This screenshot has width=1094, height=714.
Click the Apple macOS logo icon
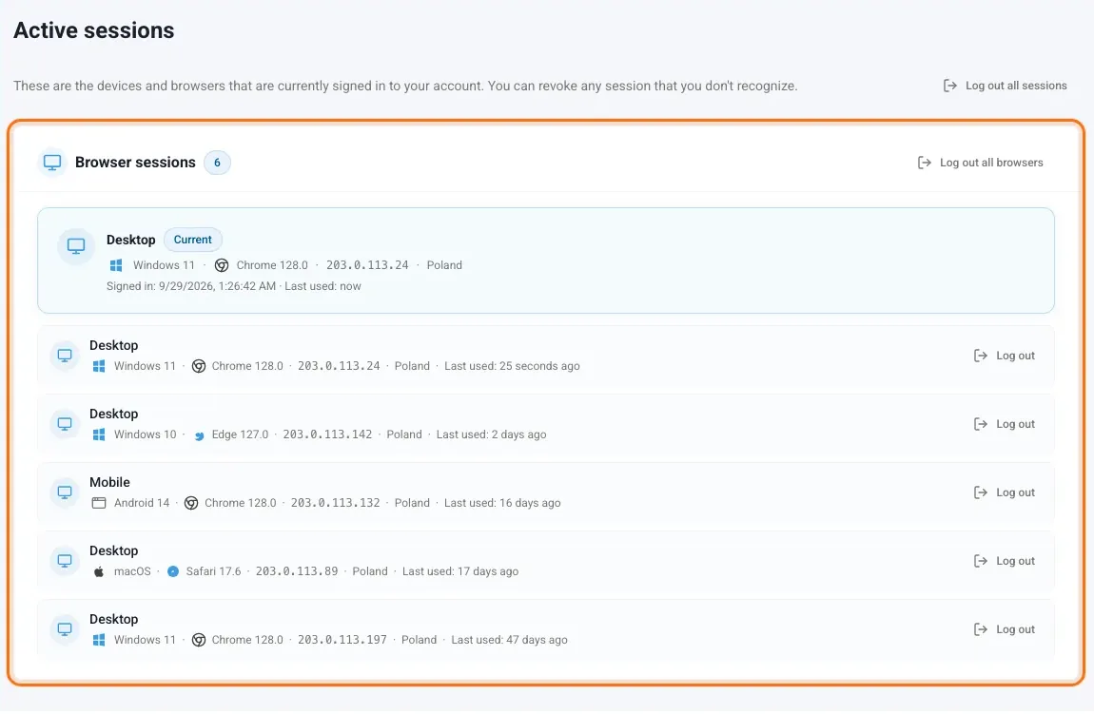click(99, 571)
